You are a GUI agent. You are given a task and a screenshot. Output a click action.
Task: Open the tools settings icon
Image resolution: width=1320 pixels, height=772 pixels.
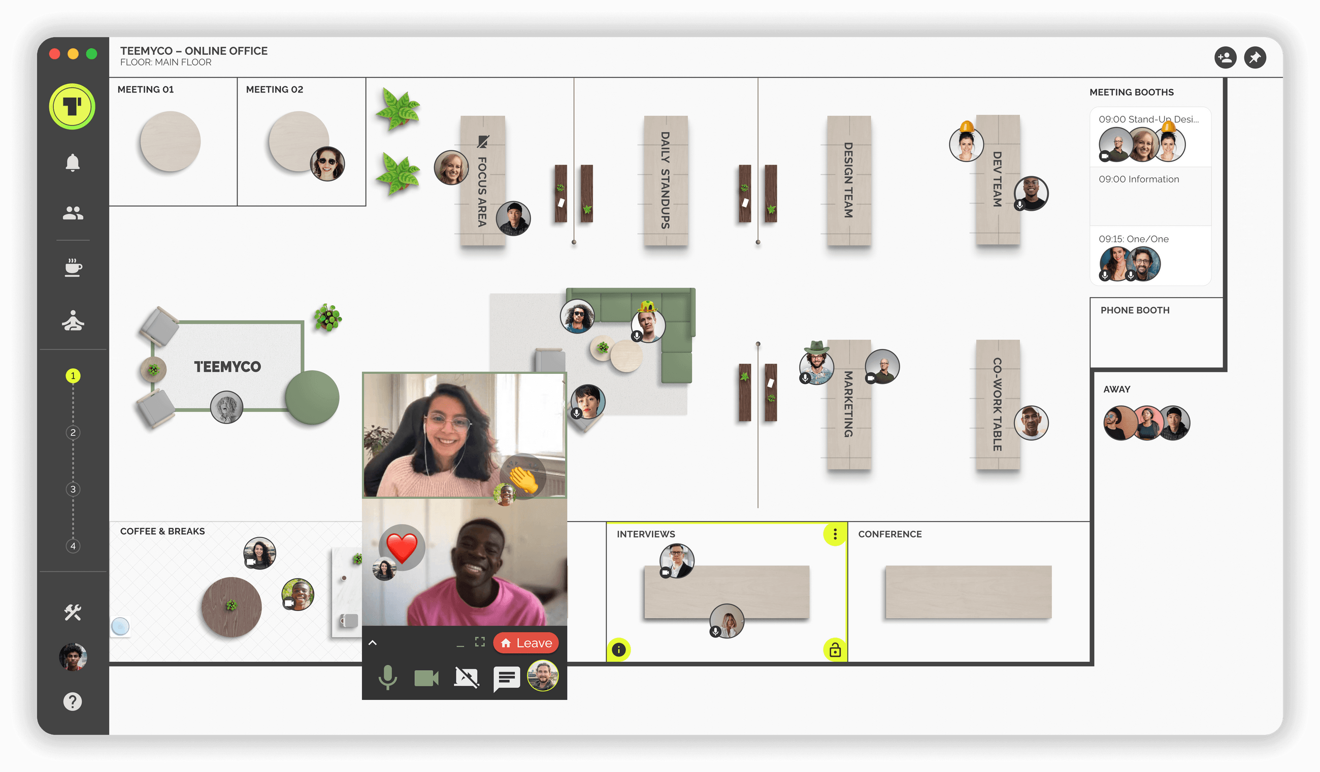[73, 612]
